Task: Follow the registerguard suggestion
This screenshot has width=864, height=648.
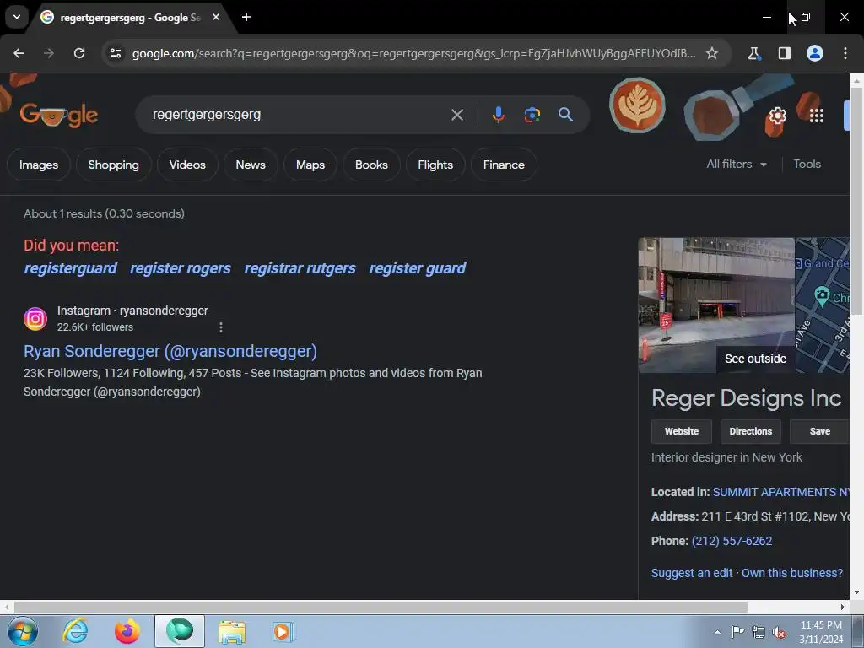Action: point(71,268)
